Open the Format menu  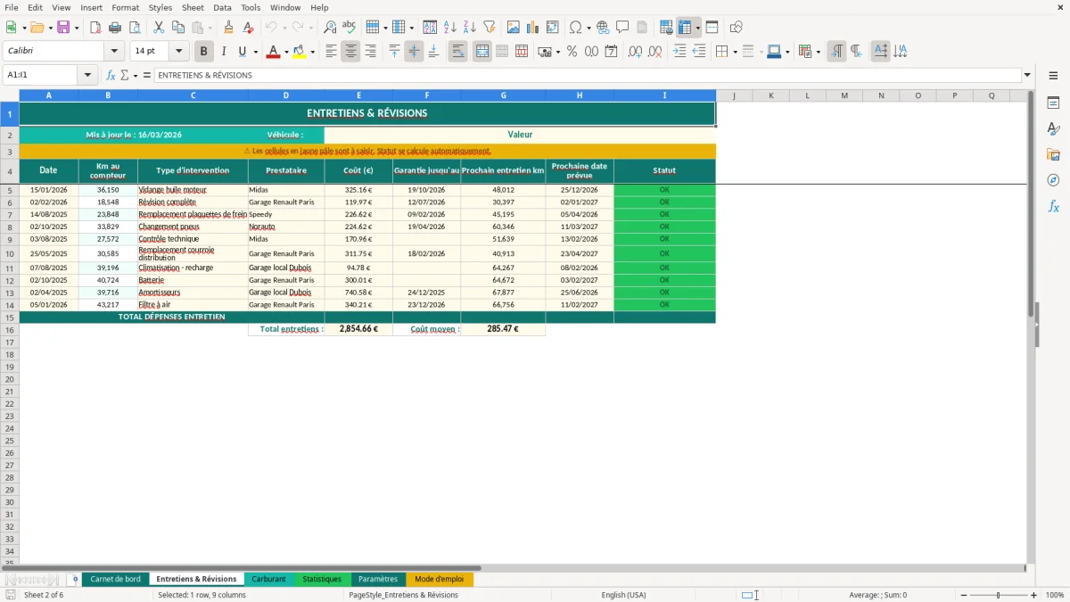click(x=125, y=7)
